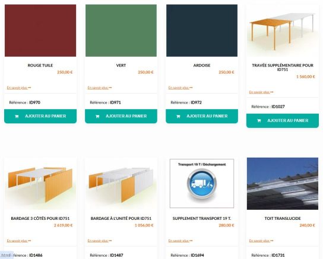Open the Bardage à l'unité product image
Viewport: 323px width, 259px height.
[x=121, y=184]
